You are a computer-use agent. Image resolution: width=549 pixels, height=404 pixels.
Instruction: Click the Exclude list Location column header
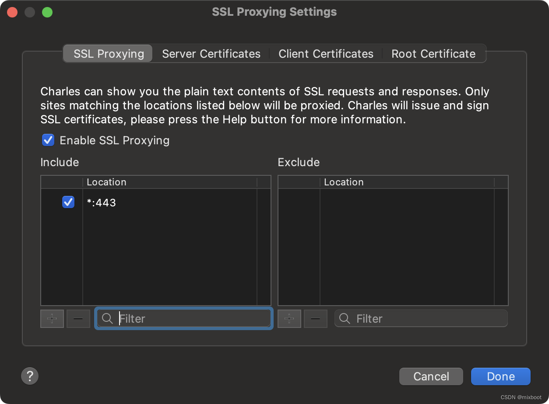(x=407, y=182)
